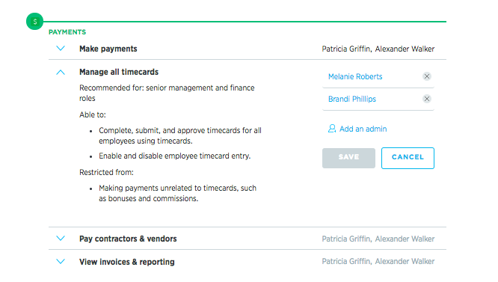Expand the View invoices & reporting chevron
The height and width of the screenshot is (282, 498).
tap(61, 261)
